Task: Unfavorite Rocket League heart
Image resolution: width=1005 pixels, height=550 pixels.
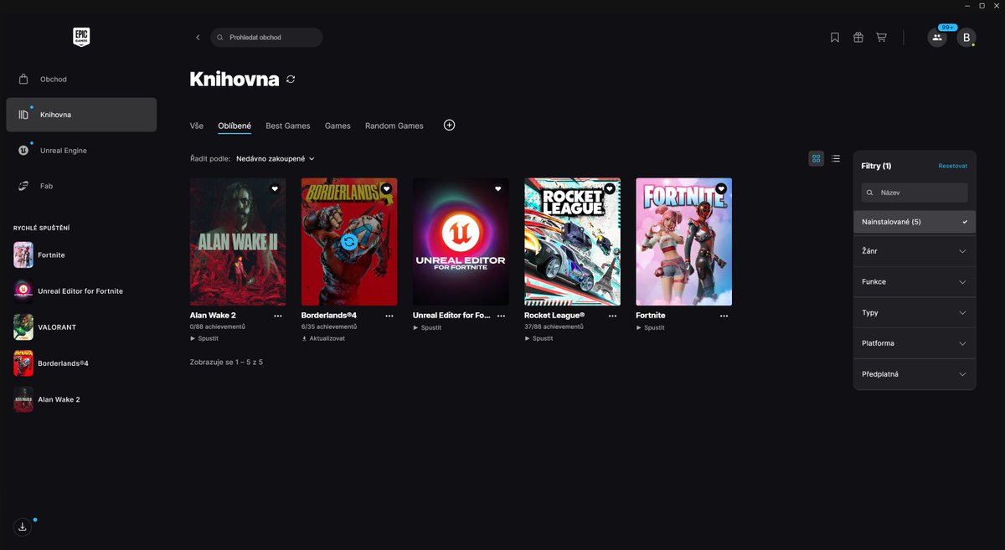Action: (609, 188)
